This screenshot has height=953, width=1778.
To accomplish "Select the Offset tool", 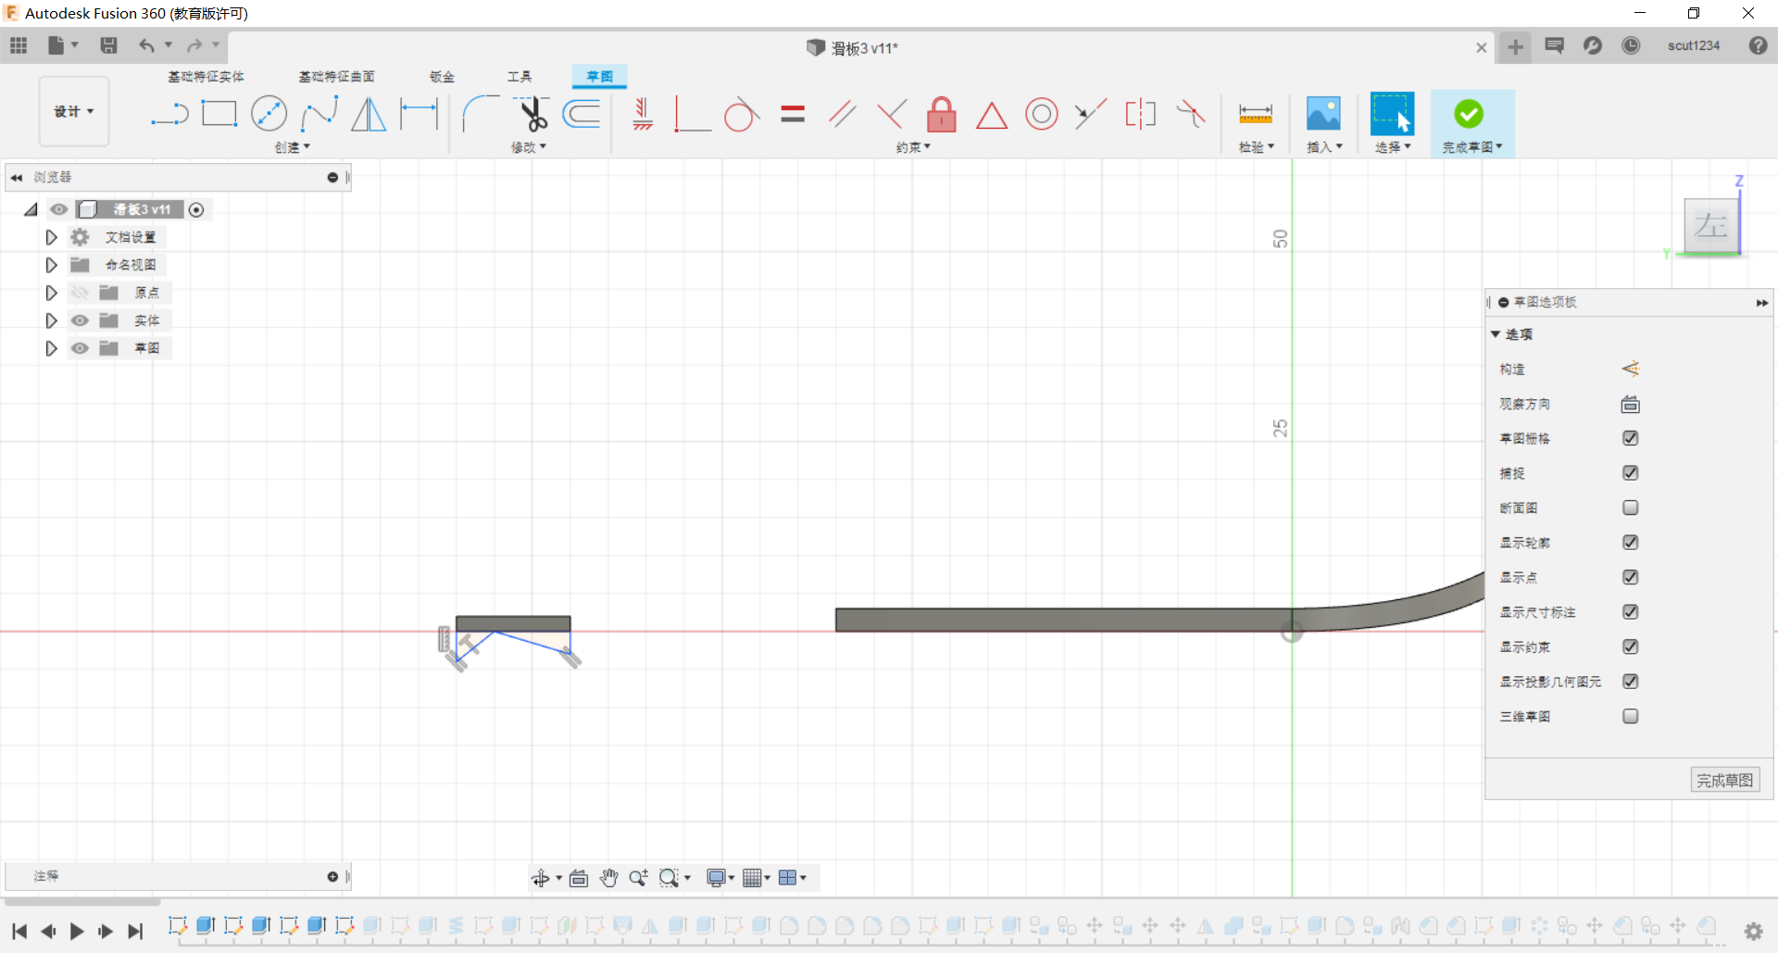I will coord(582,114).
